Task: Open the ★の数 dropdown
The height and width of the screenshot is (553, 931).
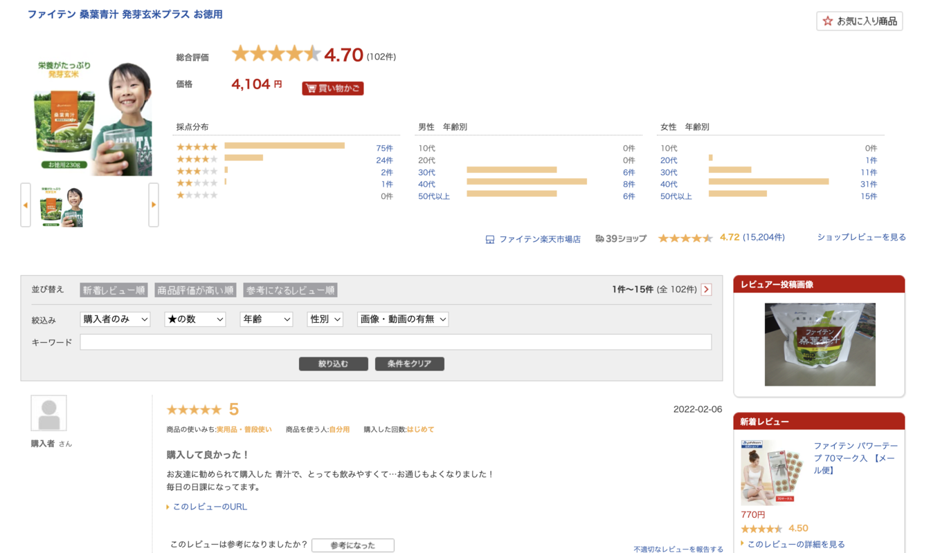Action: (x=195, y=319)
